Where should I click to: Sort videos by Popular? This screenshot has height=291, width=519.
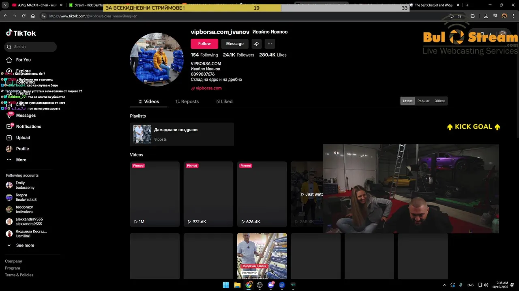tap(423, 101)
